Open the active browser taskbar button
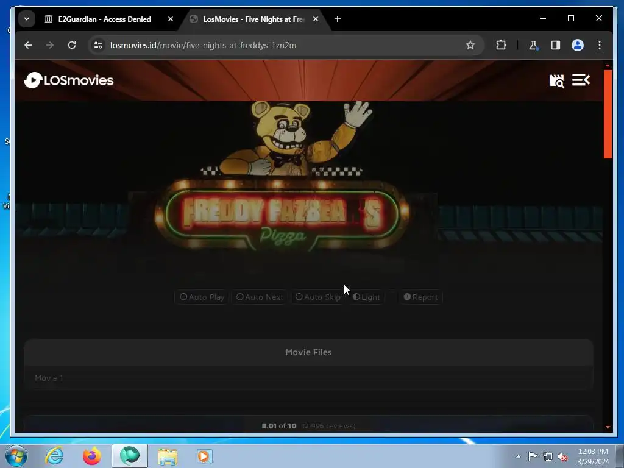624x468 pixels. (130, 456)
